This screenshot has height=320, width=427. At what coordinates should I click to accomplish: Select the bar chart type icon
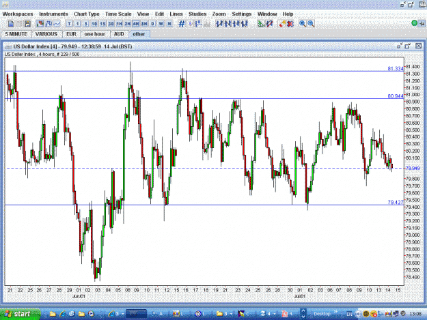coord(49,24)
